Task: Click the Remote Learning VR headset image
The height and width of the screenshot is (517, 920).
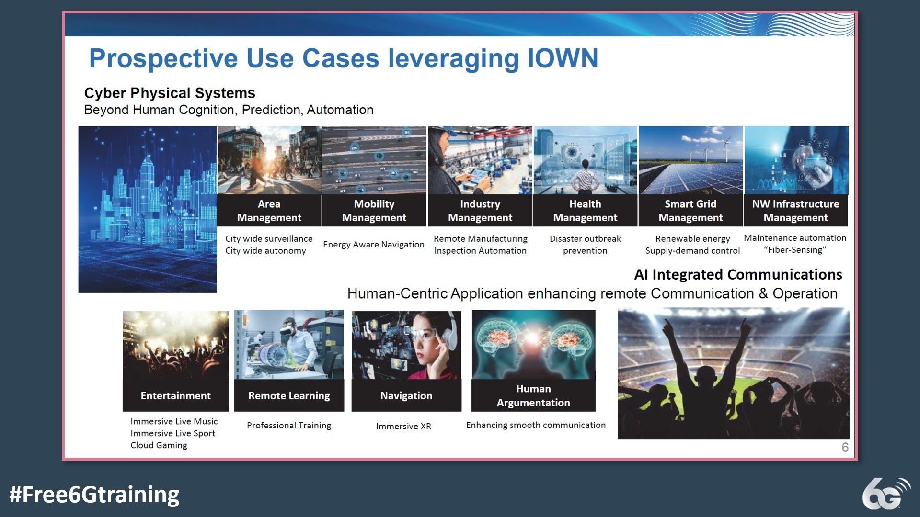Action: [x=289, y=345]
